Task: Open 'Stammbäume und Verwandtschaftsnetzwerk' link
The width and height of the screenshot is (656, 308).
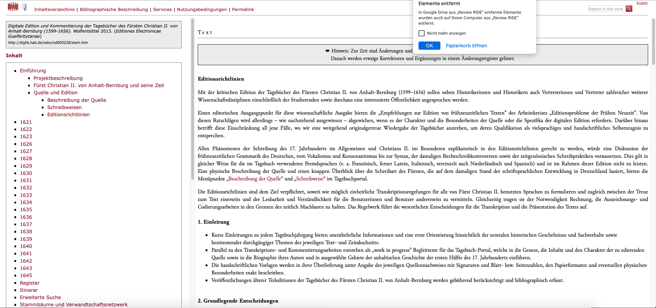Action: [x=74, y=305]
